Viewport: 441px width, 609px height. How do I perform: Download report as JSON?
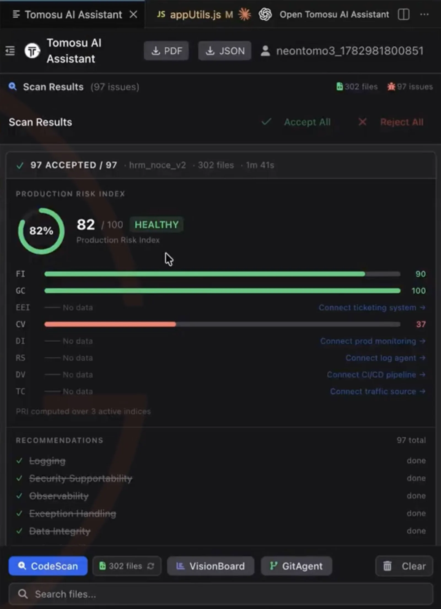pyautogui.click(x=225, y=51)
